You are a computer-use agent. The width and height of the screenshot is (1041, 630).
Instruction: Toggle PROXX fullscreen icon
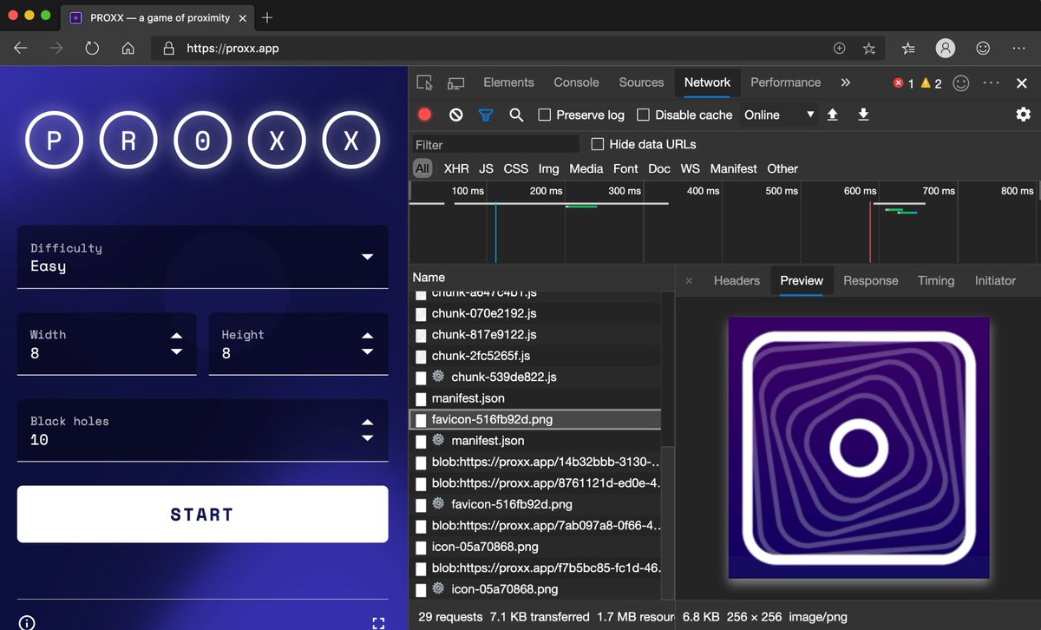pos(377,622)
